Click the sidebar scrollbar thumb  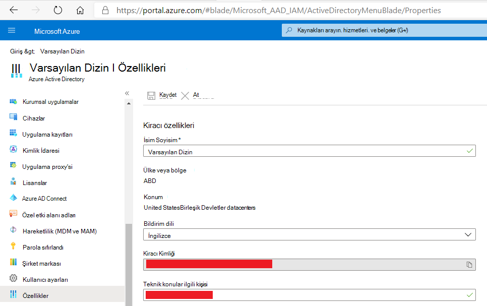pyautogui.click(x=129, y=264)
